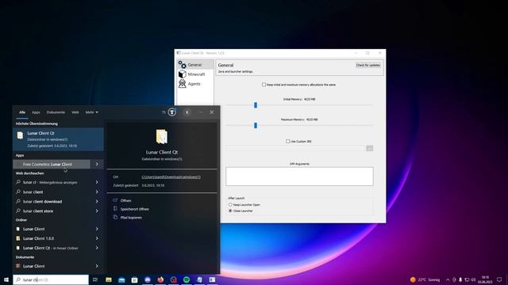
Task: Open the Lunar Client Qt folder under Ordner
Action: tap(51, 248)
